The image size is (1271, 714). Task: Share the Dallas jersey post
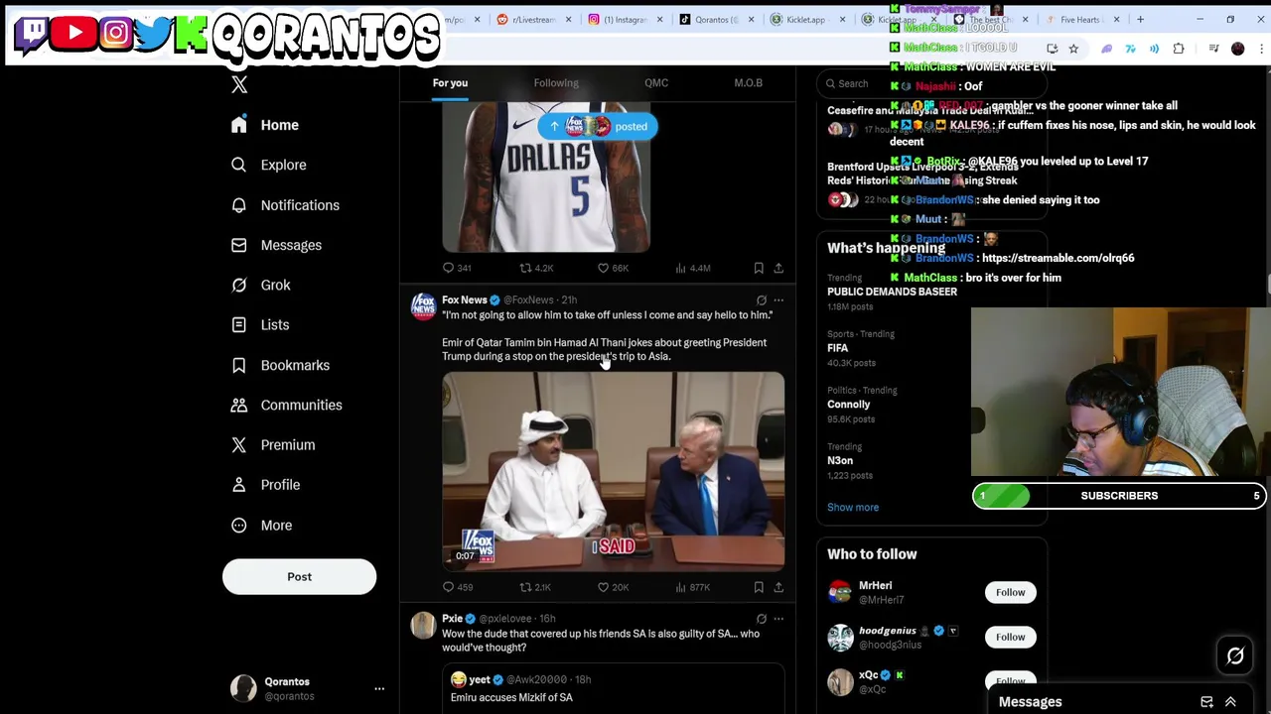tap(778, 268)
